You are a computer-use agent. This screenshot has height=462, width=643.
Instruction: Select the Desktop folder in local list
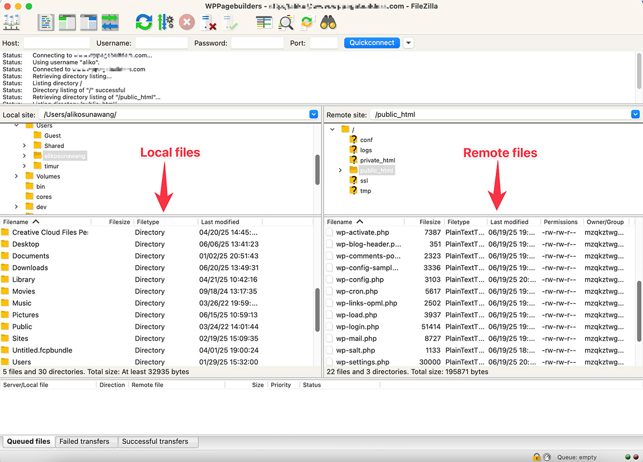click(x=26, y=244)
